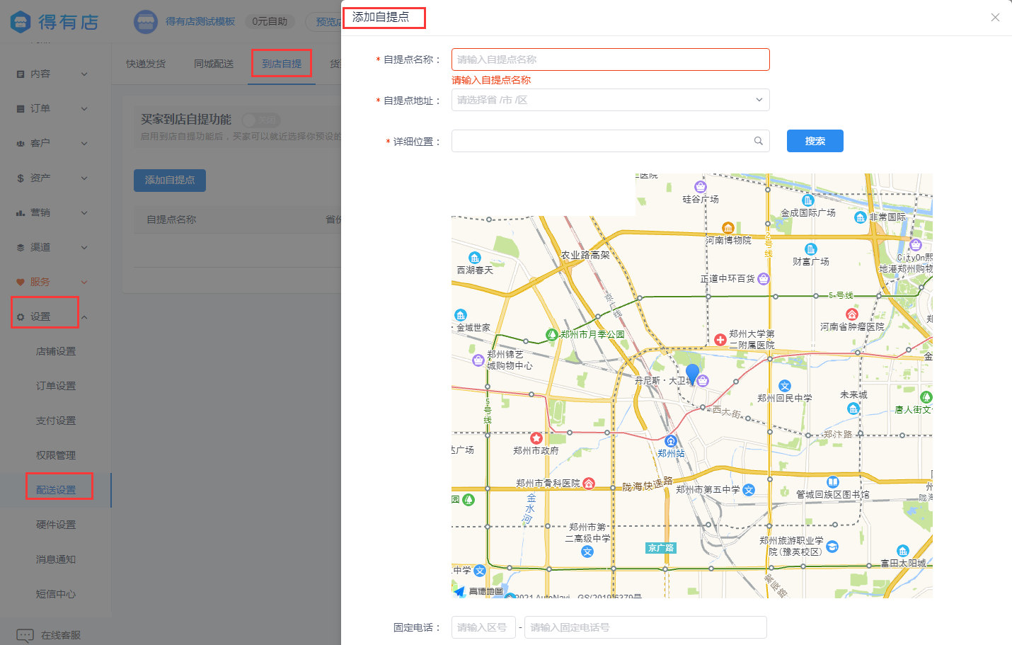The image size is (1012, 645).
Task: Open 配送设置 in settings submenu
Action: 56,490
